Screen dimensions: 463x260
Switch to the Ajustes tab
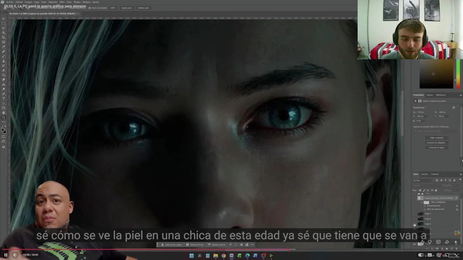point(430,95)
